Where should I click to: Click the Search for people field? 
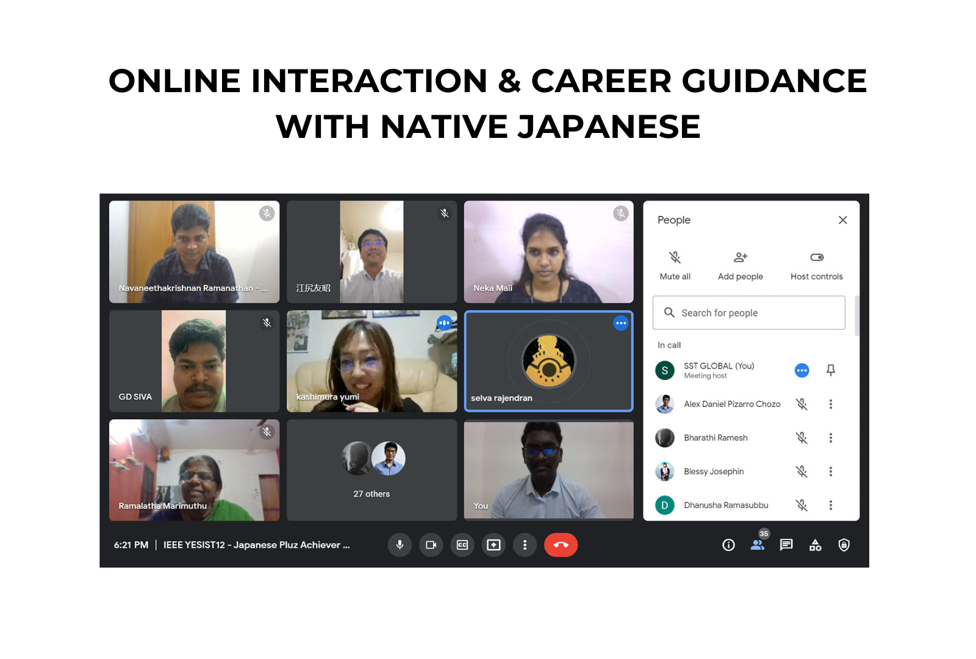pos(749,313)
